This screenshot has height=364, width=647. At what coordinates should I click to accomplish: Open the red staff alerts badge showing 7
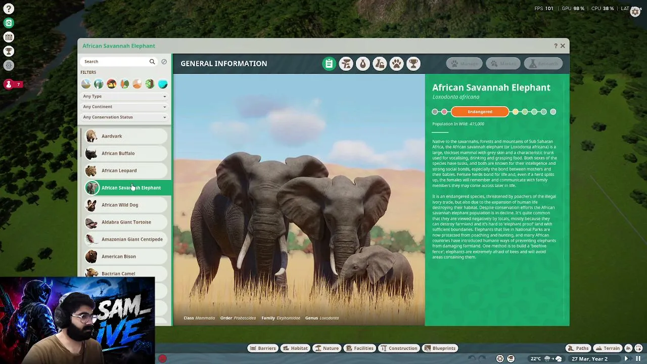pyautogui.click(x=13, y=84)
